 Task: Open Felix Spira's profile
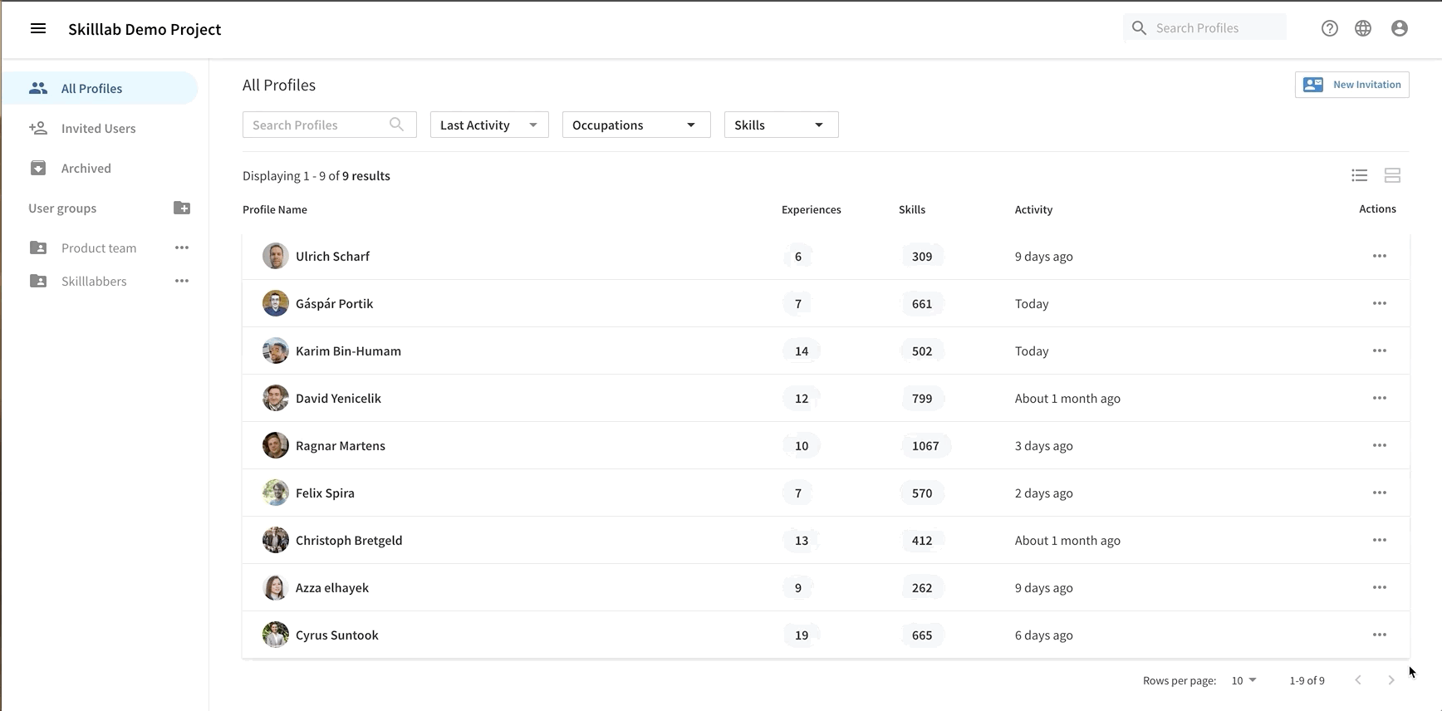(325, 493)
